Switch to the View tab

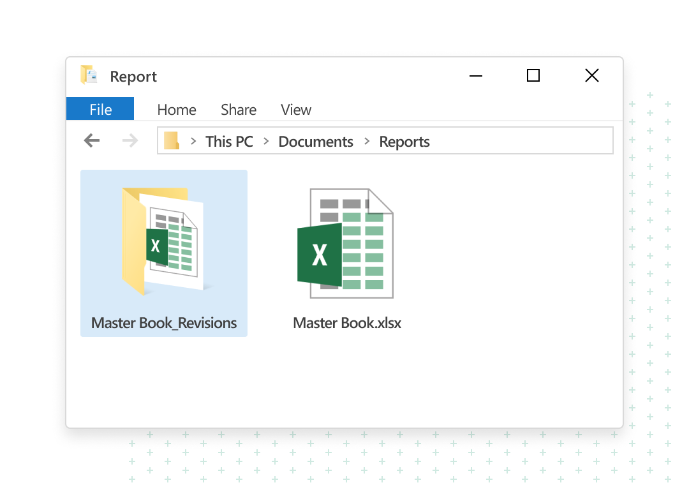pos(295,109)
